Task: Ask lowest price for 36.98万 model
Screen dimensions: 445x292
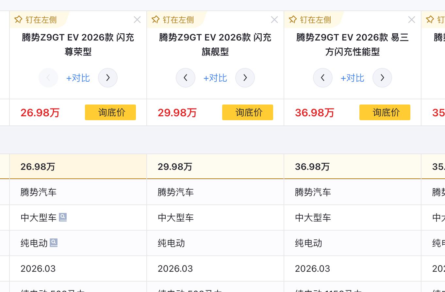Action: pos(385,112)
